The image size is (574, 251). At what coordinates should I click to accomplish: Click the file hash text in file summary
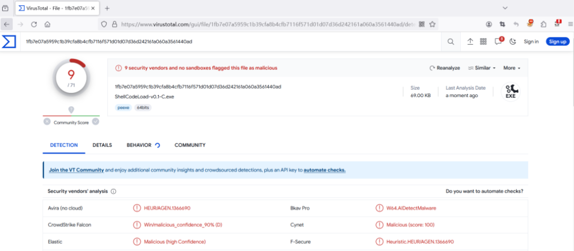[198, 87]
